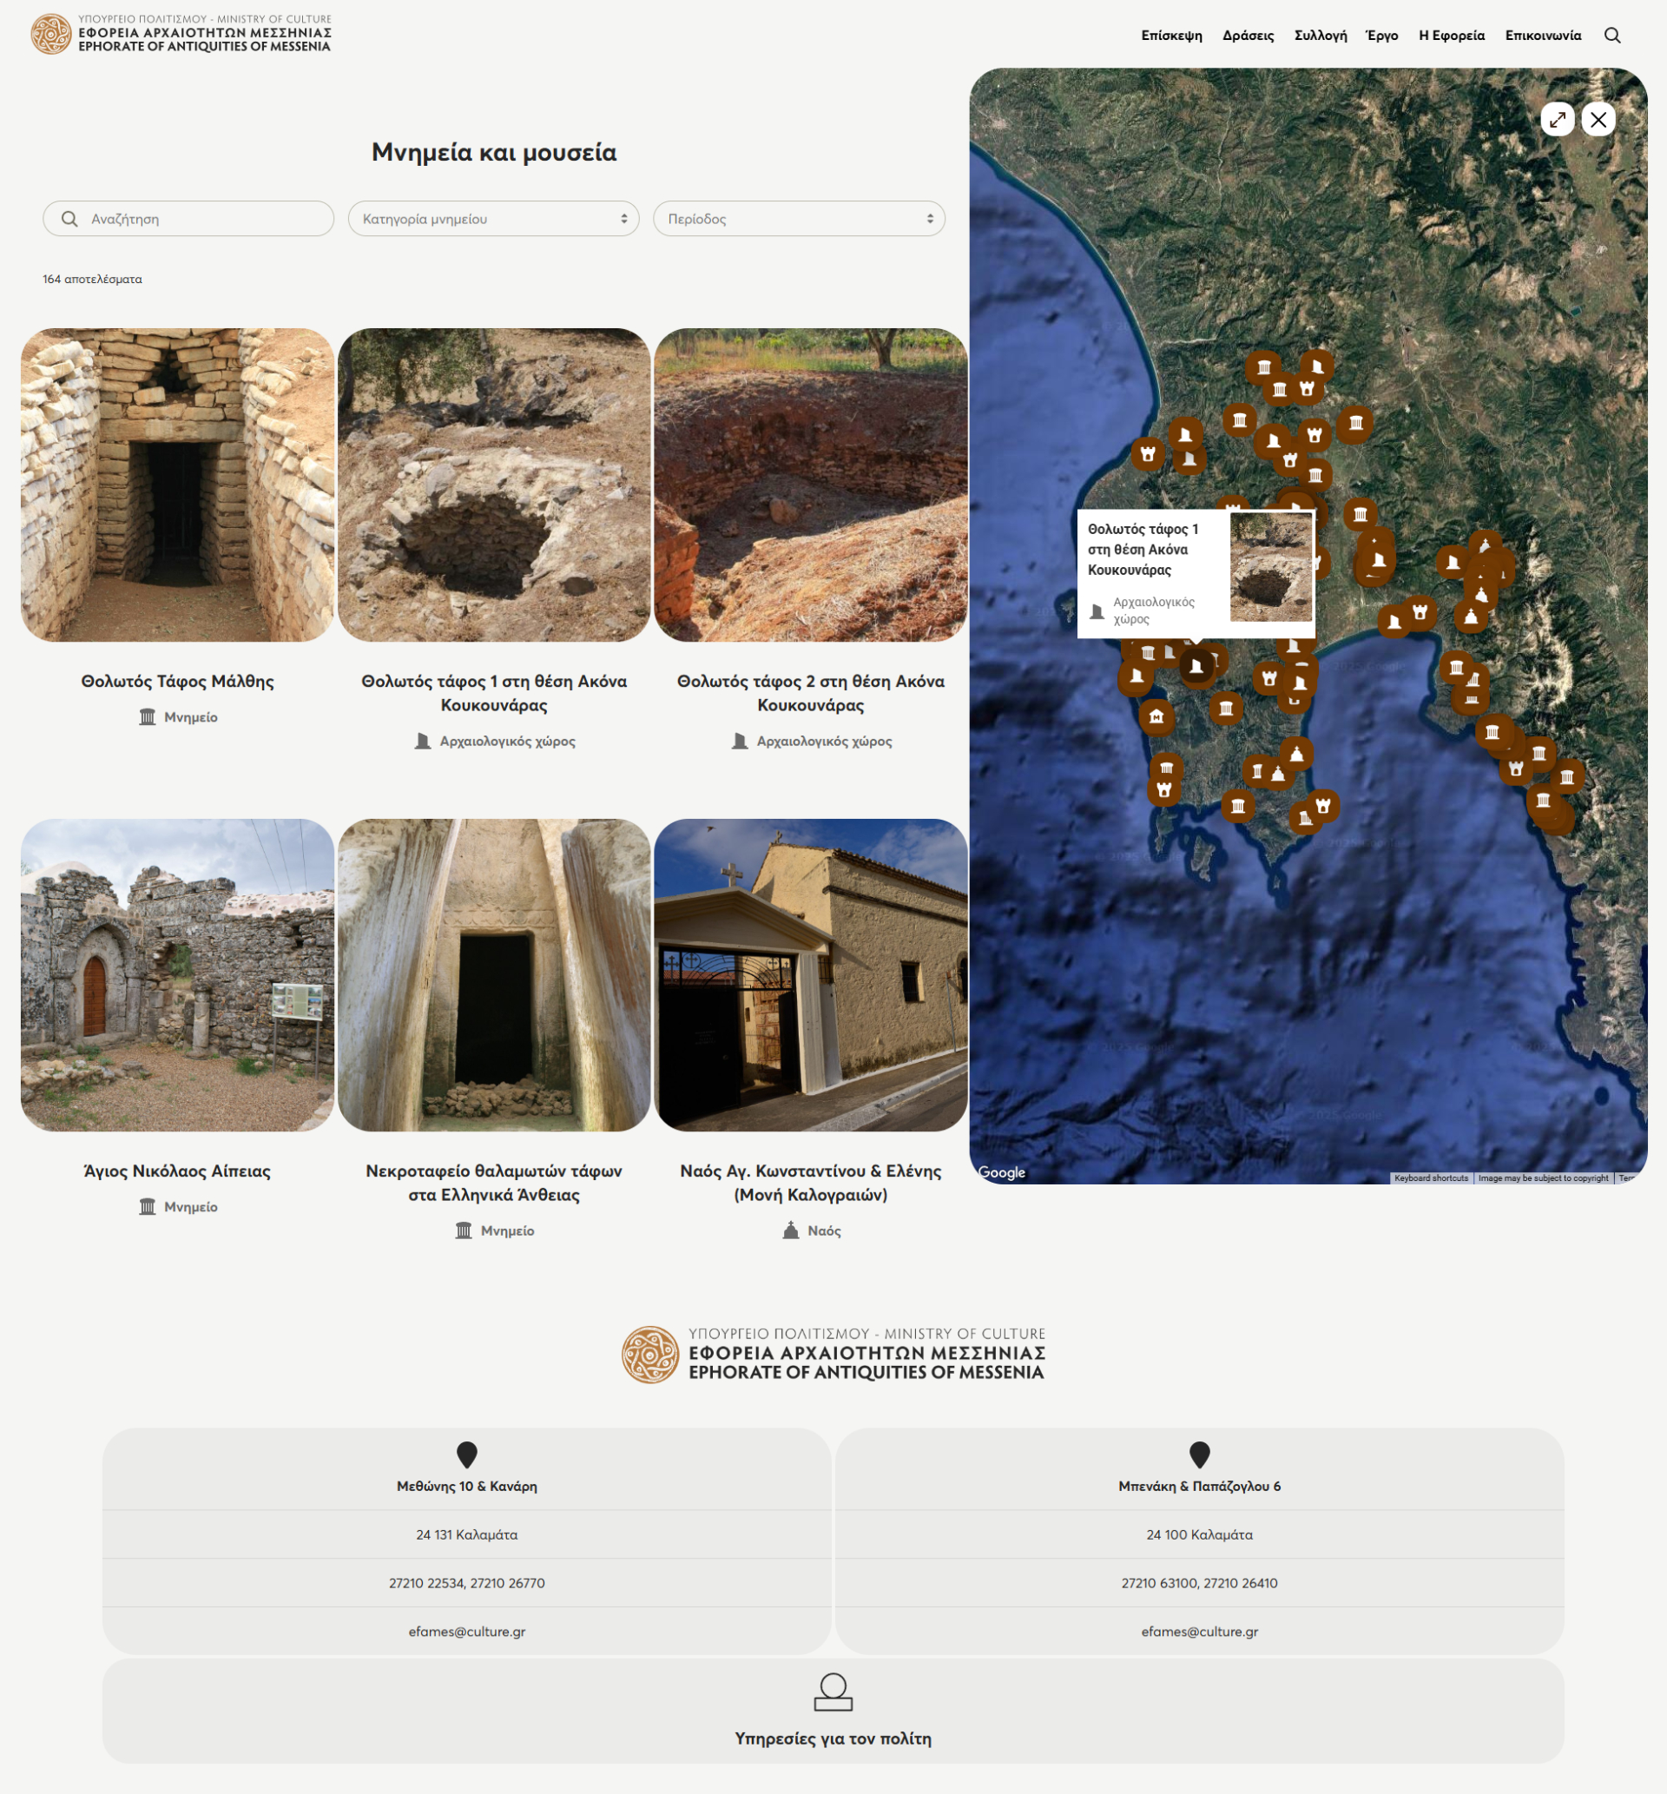Image resolution: width=1667 pixels, height=1794 pixels.
Task: Open the Η Εφορεία menu
Action: (1451, 36)
